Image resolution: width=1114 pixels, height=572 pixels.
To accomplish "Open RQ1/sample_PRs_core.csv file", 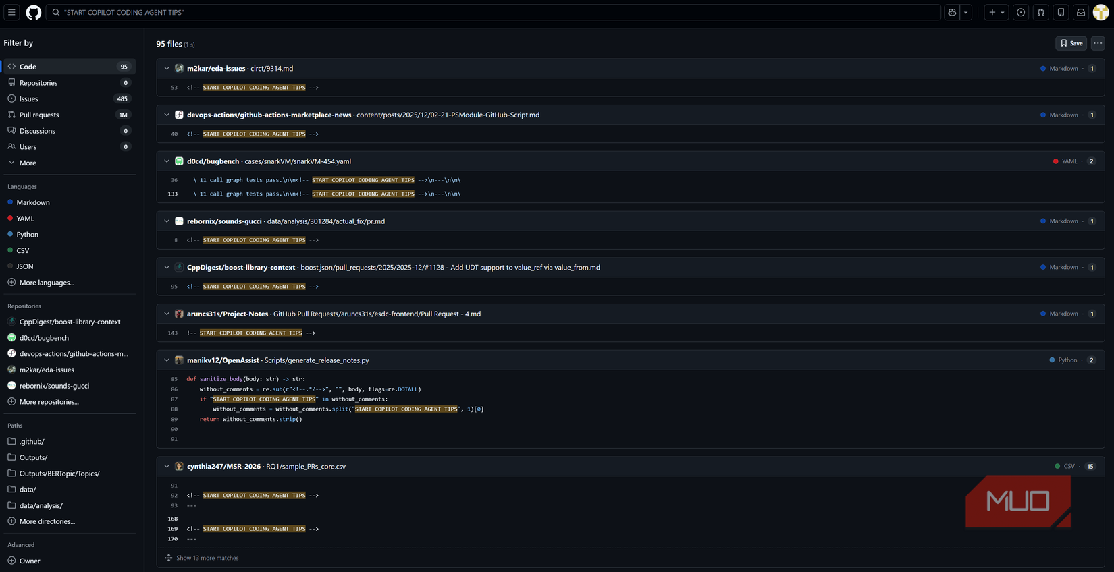I will pos(306,467).
